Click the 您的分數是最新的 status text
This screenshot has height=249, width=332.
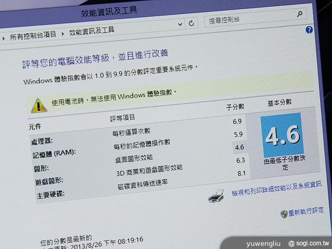[x=66, y=240]
